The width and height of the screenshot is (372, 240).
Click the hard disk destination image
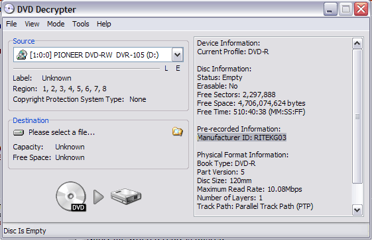coord(126,196)
